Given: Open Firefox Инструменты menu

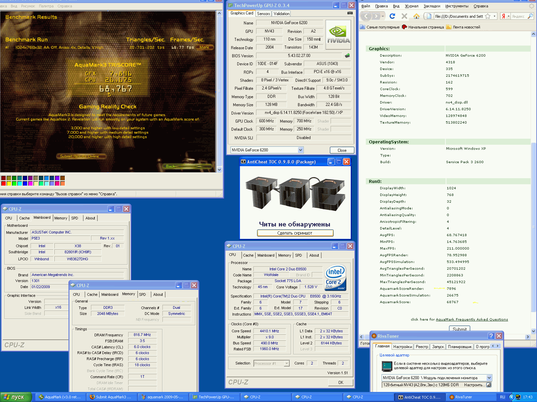Looking at the screenshot, I should coord(456,6).
